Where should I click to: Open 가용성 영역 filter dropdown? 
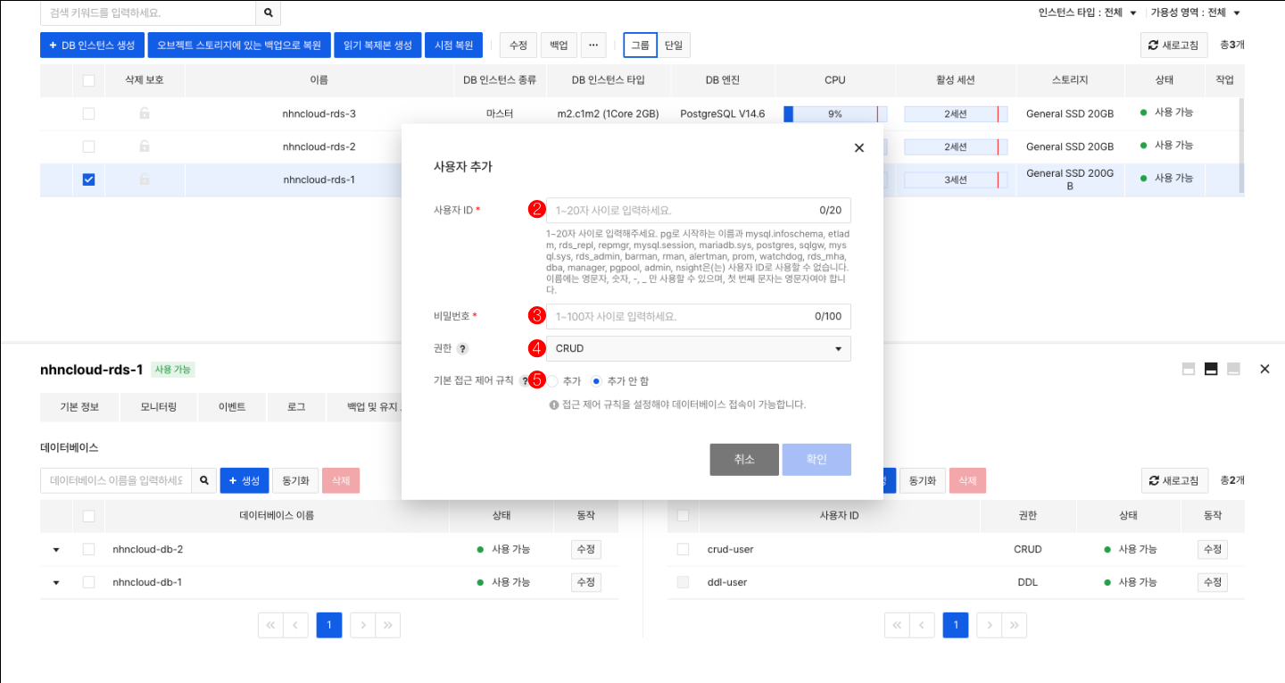(x=1196, y=12)
